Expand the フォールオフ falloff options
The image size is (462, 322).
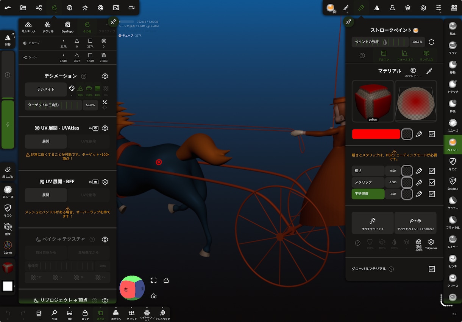405,56
